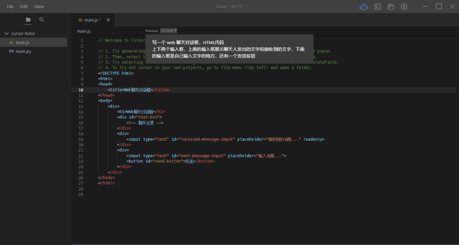Click the PY icon beside main.py

click(11, 51)
